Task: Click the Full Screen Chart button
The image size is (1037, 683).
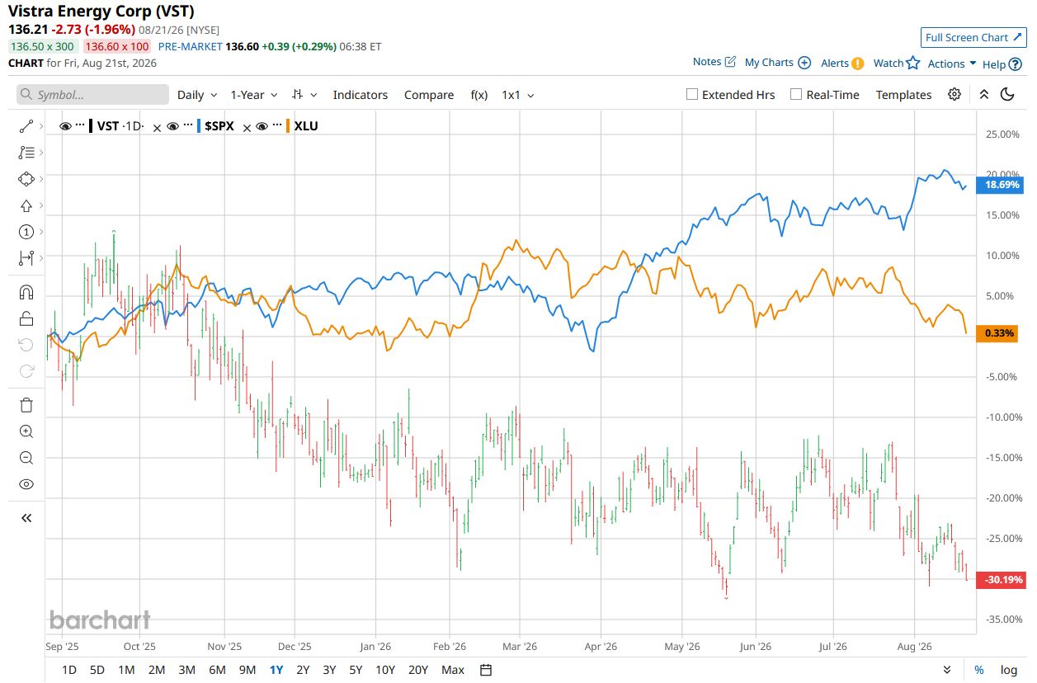Action: pos(973,37)
